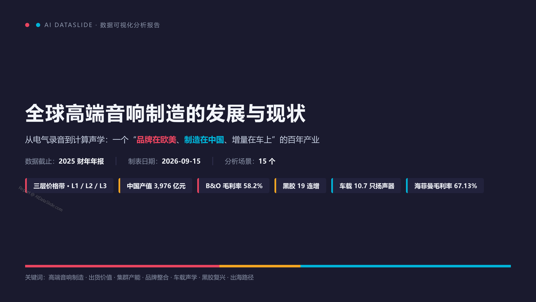Click the red phrase '品牌在欧美'
The height and width of the screenshot is (302, 536).
click(156, 140)
